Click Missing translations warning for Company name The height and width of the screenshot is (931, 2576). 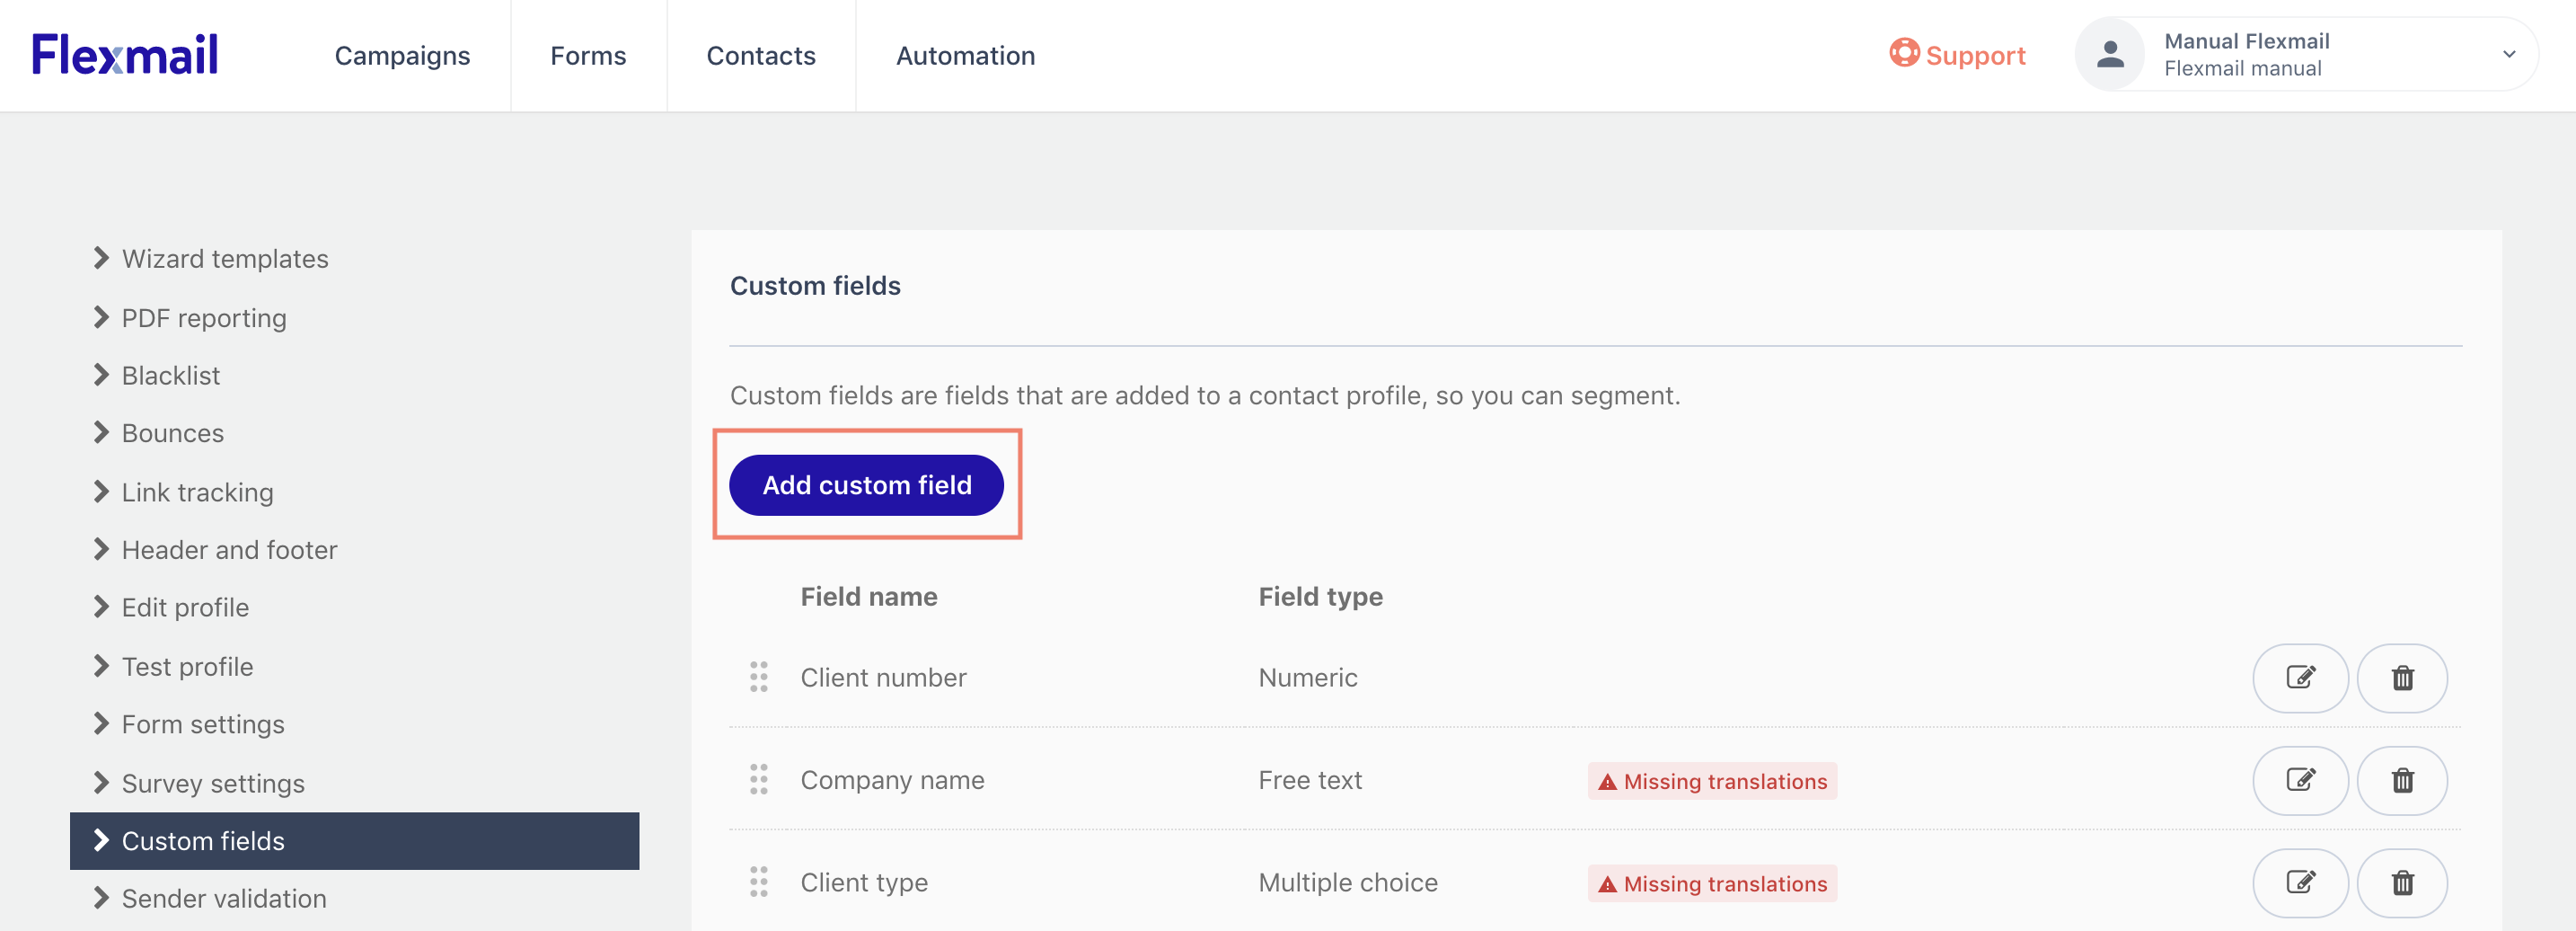point(1712,781)
